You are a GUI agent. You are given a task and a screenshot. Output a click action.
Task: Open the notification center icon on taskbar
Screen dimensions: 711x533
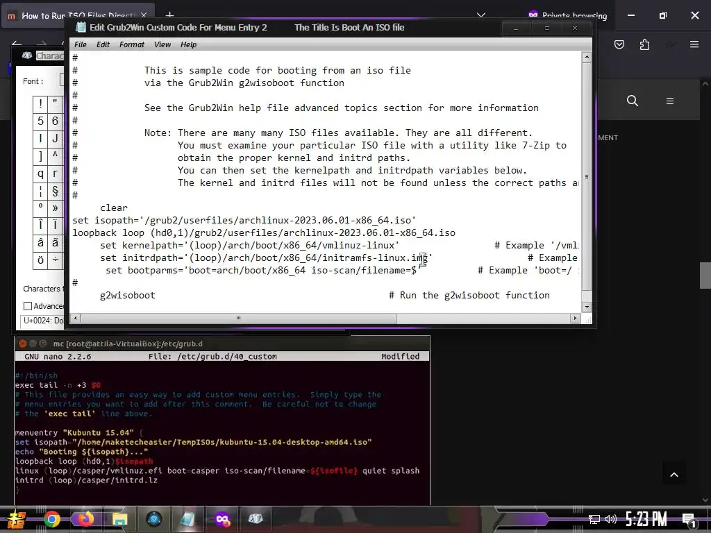coord(689,520)
